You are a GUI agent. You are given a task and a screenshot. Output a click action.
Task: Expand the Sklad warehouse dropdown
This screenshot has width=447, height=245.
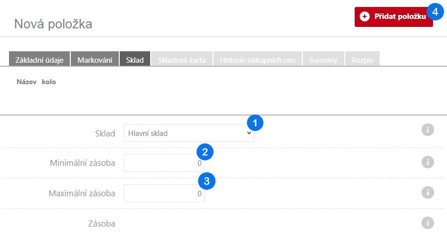click(189, 133)
